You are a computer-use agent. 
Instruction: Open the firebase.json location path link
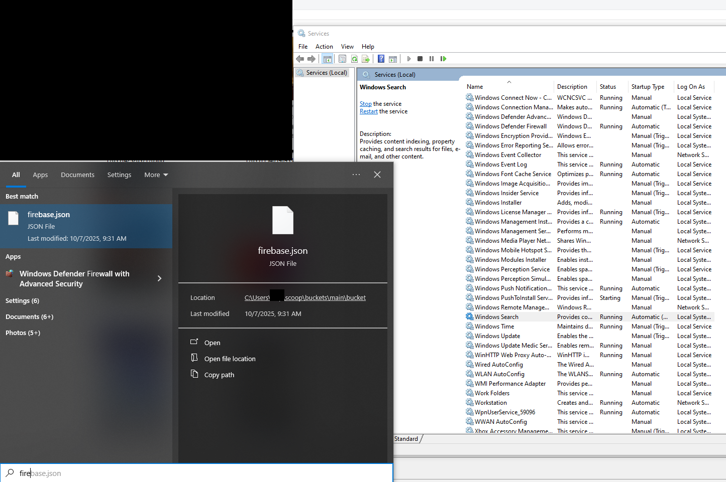305,298
